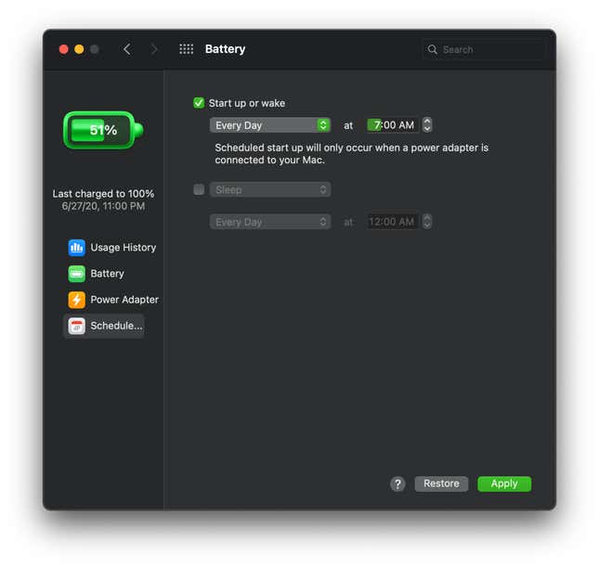
Task: Click the Start up or wake label
Action: 247,104
